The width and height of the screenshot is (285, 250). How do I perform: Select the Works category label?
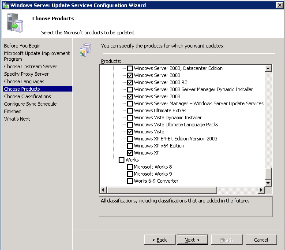(132, 160)
